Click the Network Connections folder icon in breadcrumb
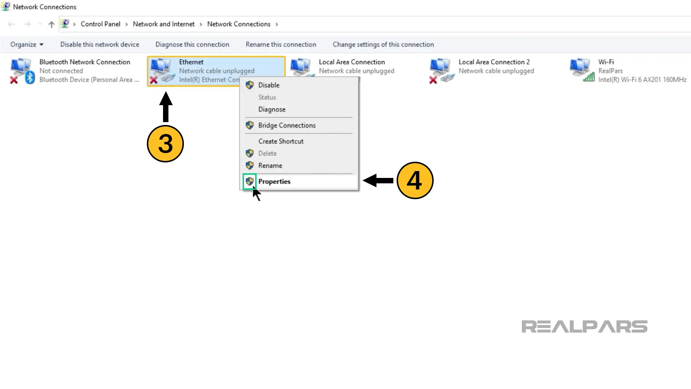Image resolution: width=691 pixels, height=389 pixels. tap(66, 24)
